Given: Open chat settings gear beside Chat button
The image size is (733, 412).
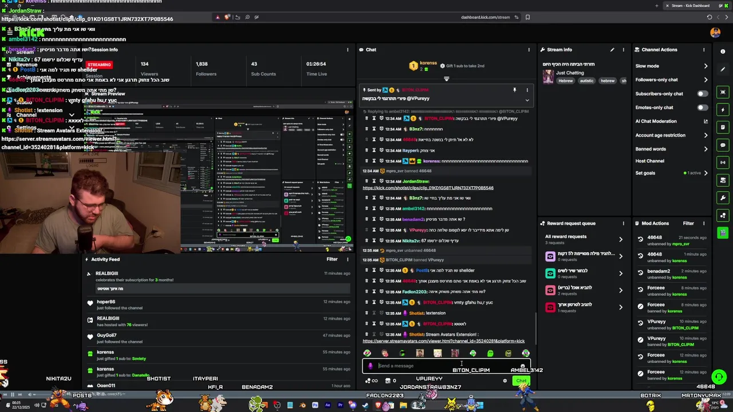Looking at the screenshot, I should pos(505,381).
